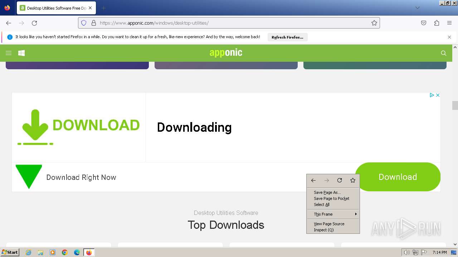Click the context menu Reload icon
This screenshot has width=458, height=257.
tap(340, 180)
